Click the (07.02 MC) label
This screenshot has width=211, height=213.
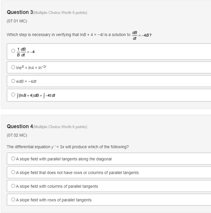tap(17, 135)
